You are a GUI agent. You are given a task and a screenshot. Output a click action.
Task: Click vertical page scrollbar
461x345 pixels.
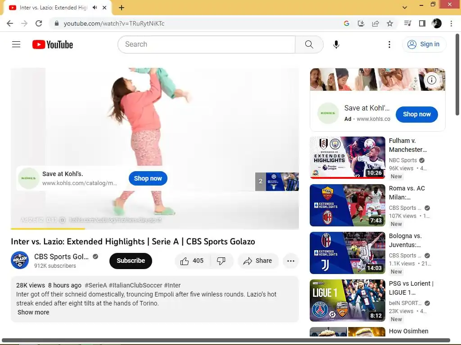point(457,75)
